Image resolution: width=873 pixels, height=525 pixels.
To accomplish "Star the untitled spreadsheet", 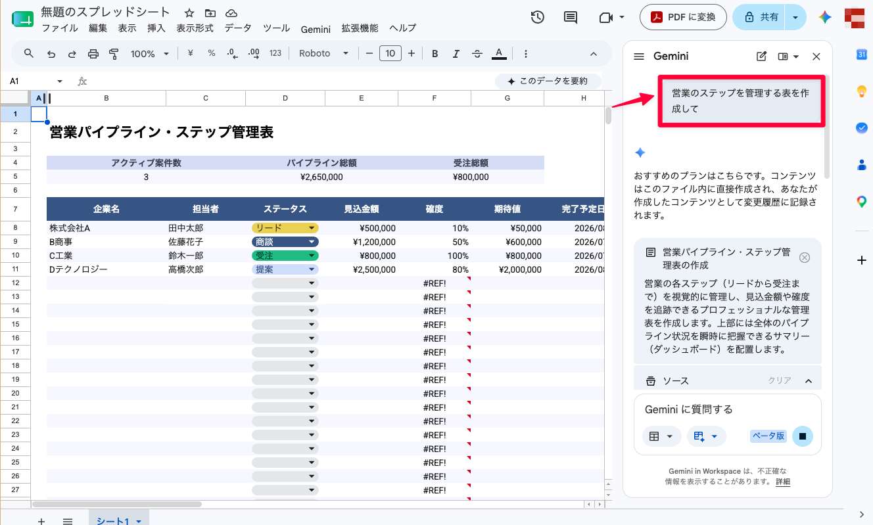I will coord(189,13).
